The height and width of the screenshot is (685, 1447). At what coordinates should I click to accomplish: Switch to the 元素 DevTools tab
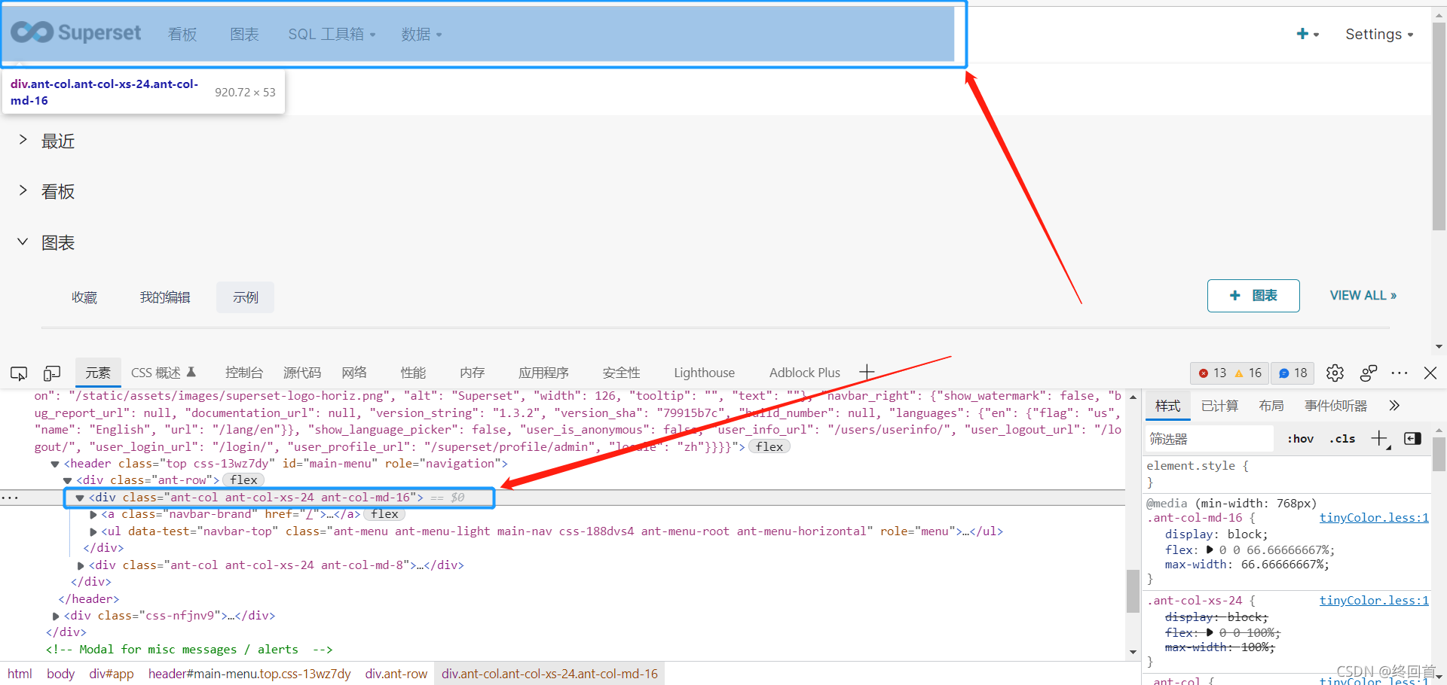pyautogui.click(x=98, y=373)
